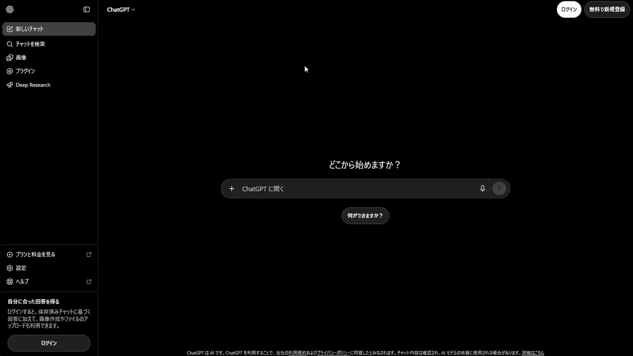The height and width of the screenshot is (356, 633).
Task: Open the 詳細はこちら footer link
Action: pos(533,353)
